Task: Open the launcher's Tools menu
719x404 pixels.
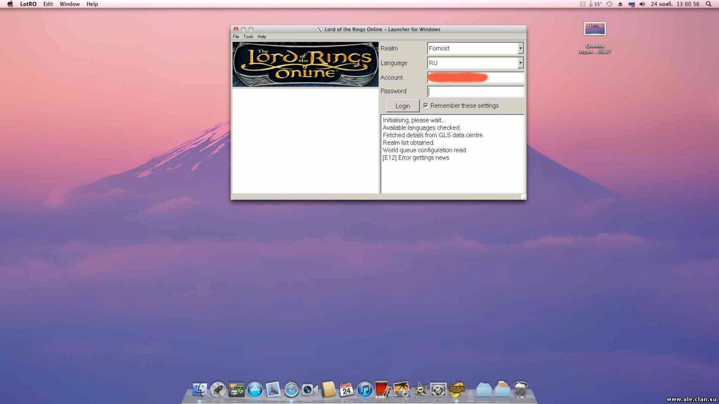Action: pos(248,36)
